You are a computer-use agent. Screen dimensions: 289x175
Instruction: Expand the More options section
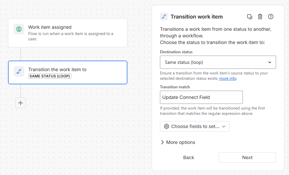[x=178, y=142]
